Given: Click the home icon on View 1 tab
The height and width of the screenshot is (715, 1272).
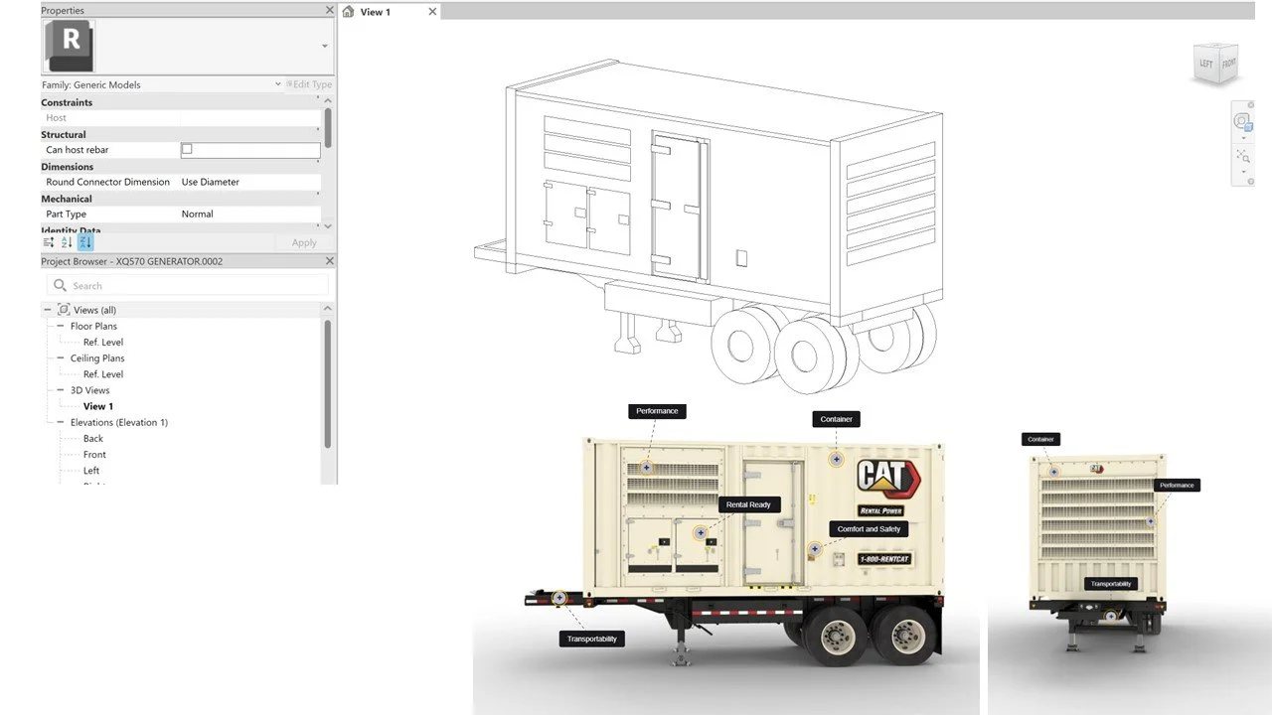Looking at the screenshot, I should pos(348,12).
